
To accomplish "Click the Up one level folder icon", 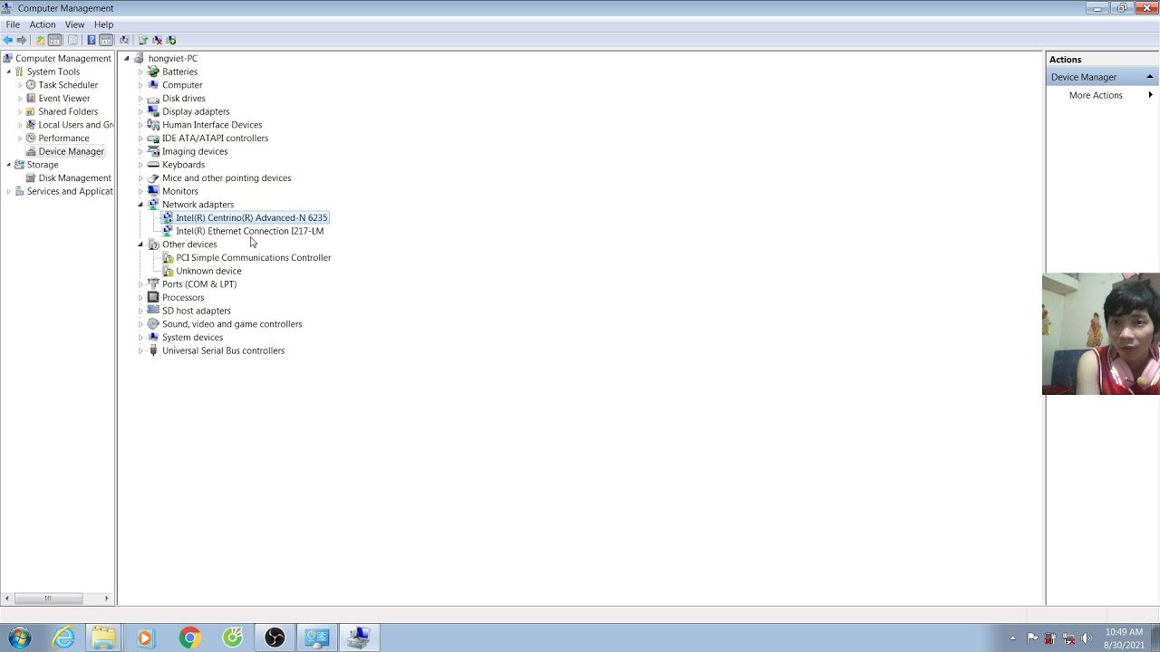I will click(x=40, y=40).
